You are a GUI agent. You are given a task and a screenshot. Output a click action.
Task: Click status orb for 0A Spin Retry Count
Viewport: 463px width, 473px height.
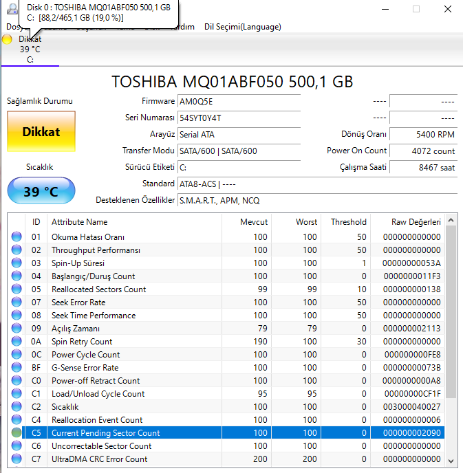(x=17, y=342)
